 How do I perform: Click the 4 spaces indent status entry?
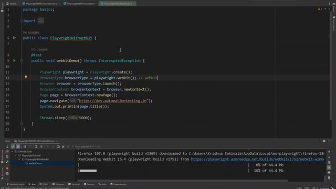[324, 188]
